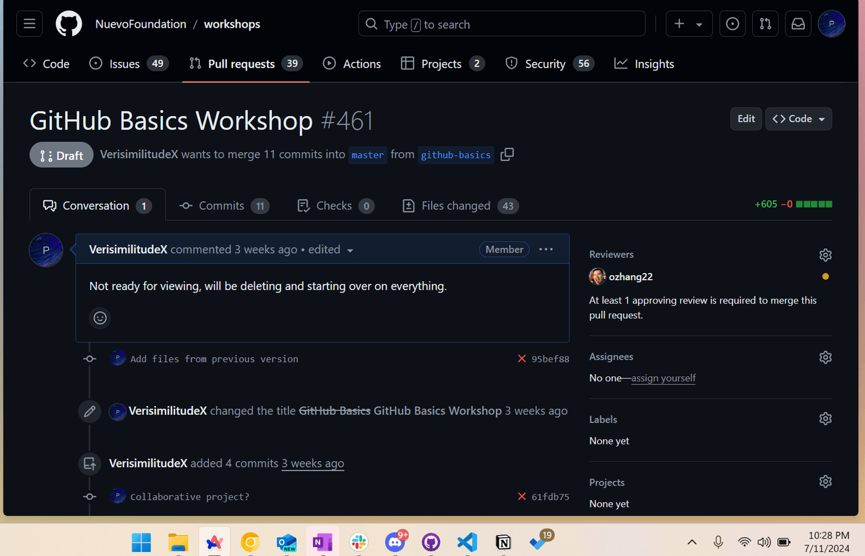Open Reviewers settings gear
Screen dimensions: 865x556
pos(824,255)
